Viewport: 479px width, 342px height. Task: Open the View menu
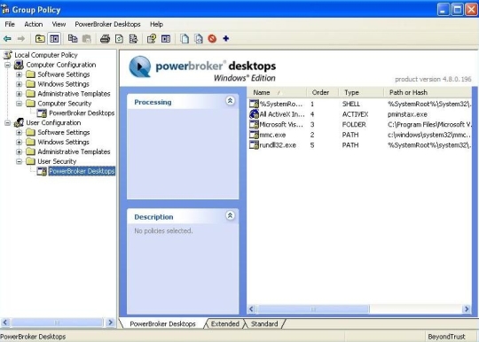click(59, 24)
